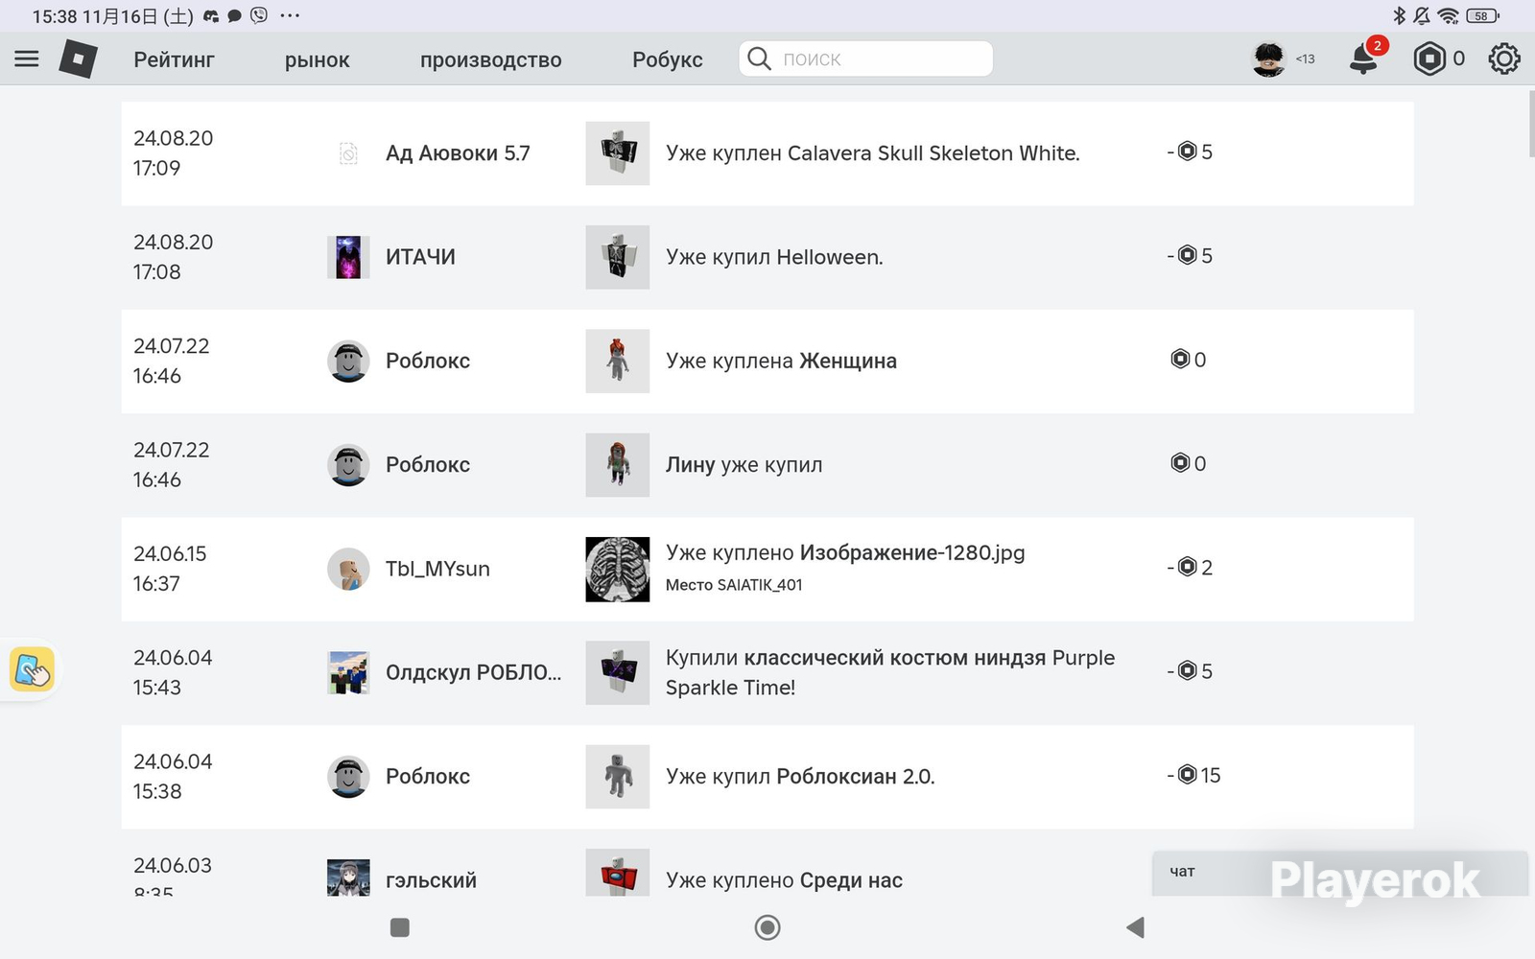The width and height of the screenshot is (1535, 959).
Task: Open seller Ад Аювоки 5.7
Action: pyautogui.click(x=458, y=153)
